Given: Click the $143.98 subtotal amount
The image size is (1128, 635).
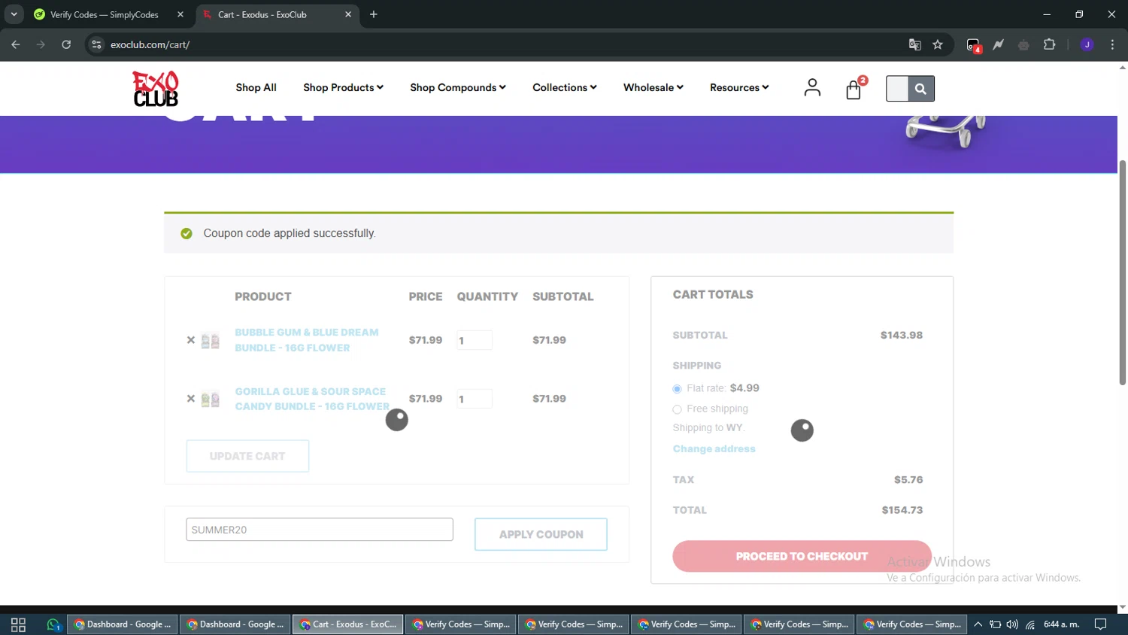Looking at the screenshot, I should coord(901,336).
